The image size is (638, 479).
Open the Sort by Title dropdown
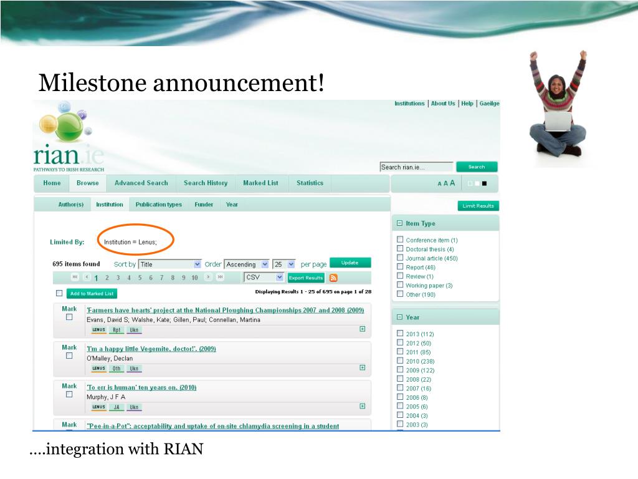pos(169,264)
